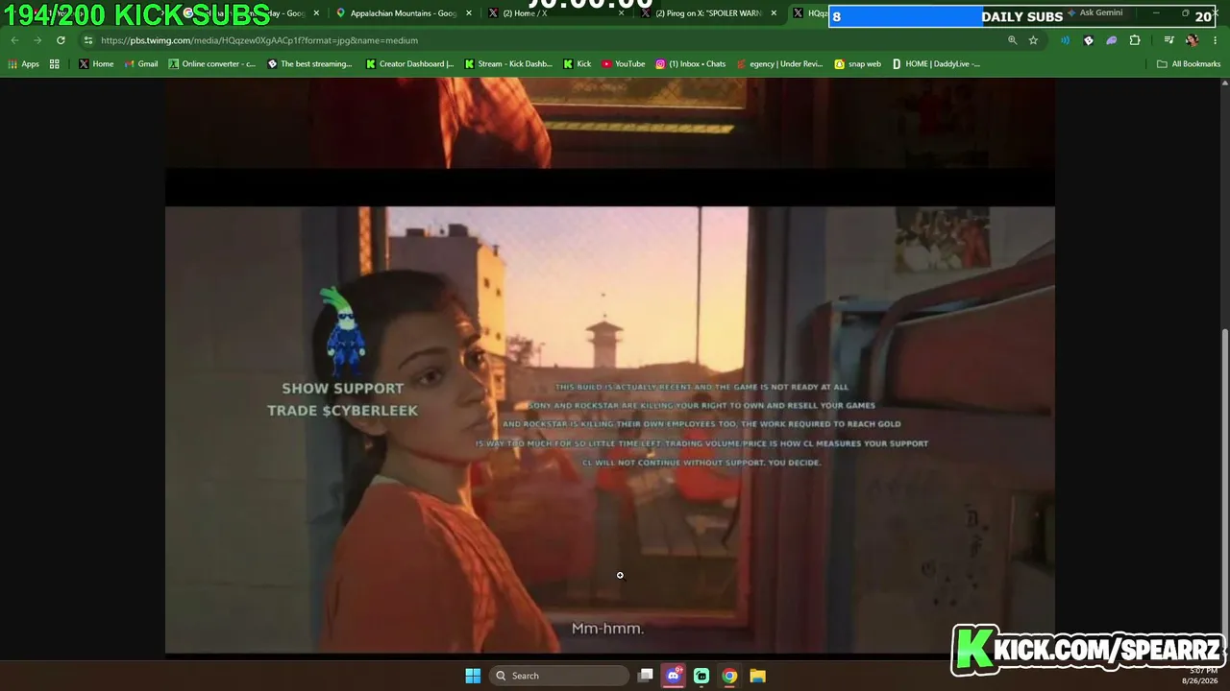1230x691 pixels.
Task: Open the tab groups grid icon in bookmarks bar
Action: 55,64
